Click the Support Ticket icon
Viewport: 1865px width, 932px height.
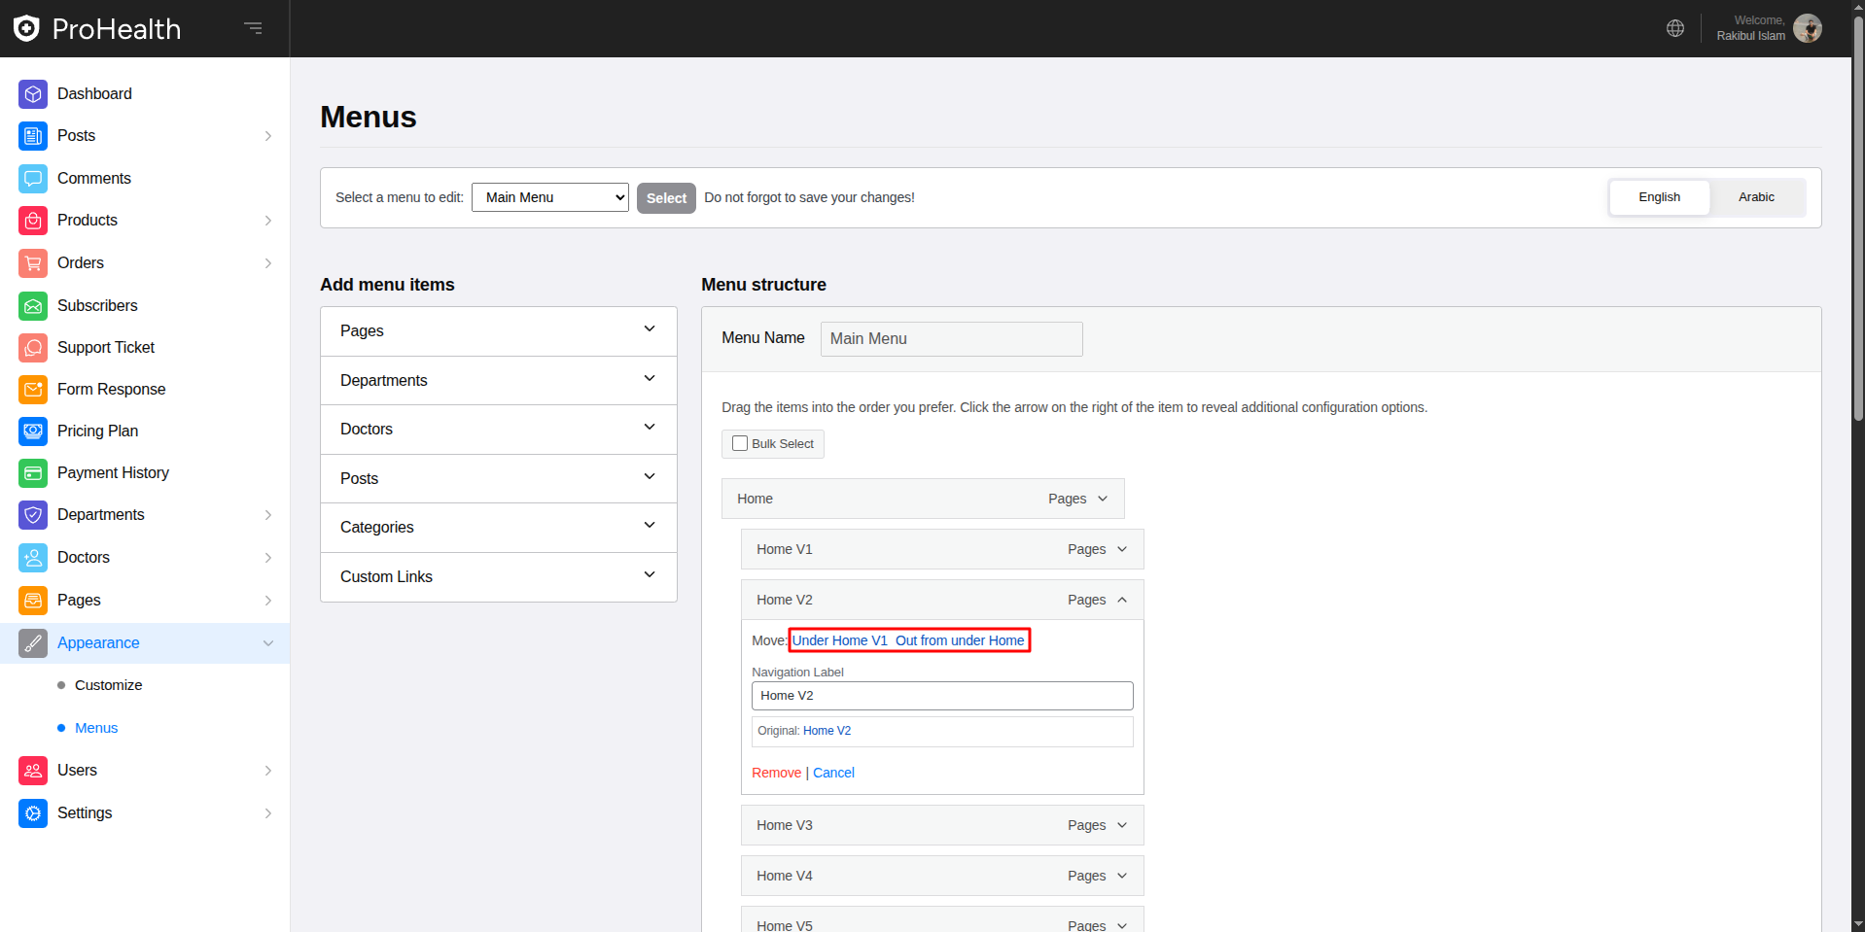[33, 348]
